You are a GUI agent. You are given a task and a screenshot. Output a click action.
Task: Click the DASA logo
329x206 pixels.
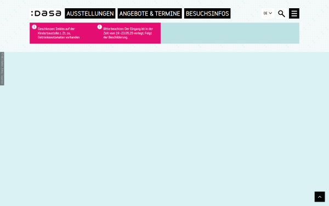pos(46,13)
